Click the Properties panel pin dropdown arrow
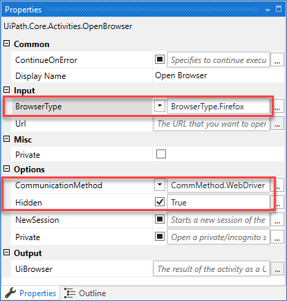 [268, 10]
